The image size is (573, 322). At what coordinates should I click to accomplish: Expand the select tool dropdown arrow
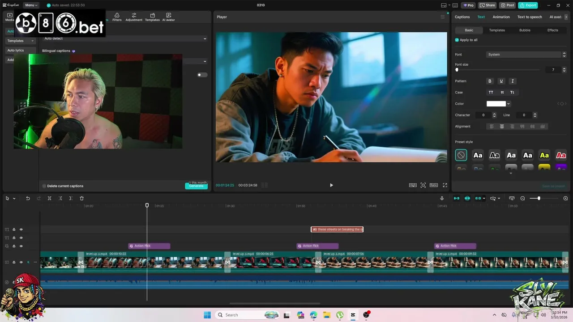pyautogui.click(x=14, y=199)
